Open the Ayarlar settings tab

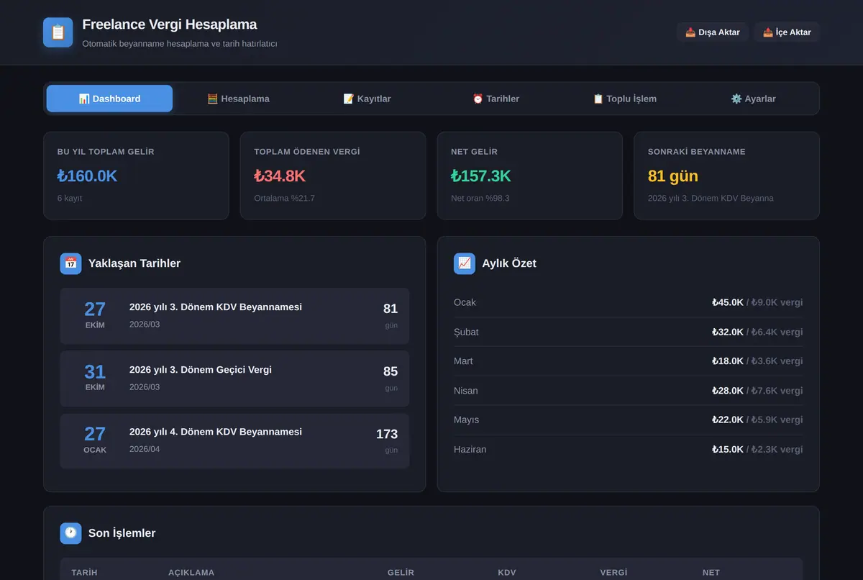tap(753, 99)
